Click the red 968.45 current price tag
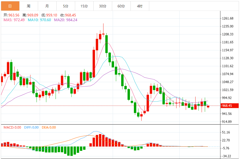Screen dimensions: 240x159 click(230, 106)
